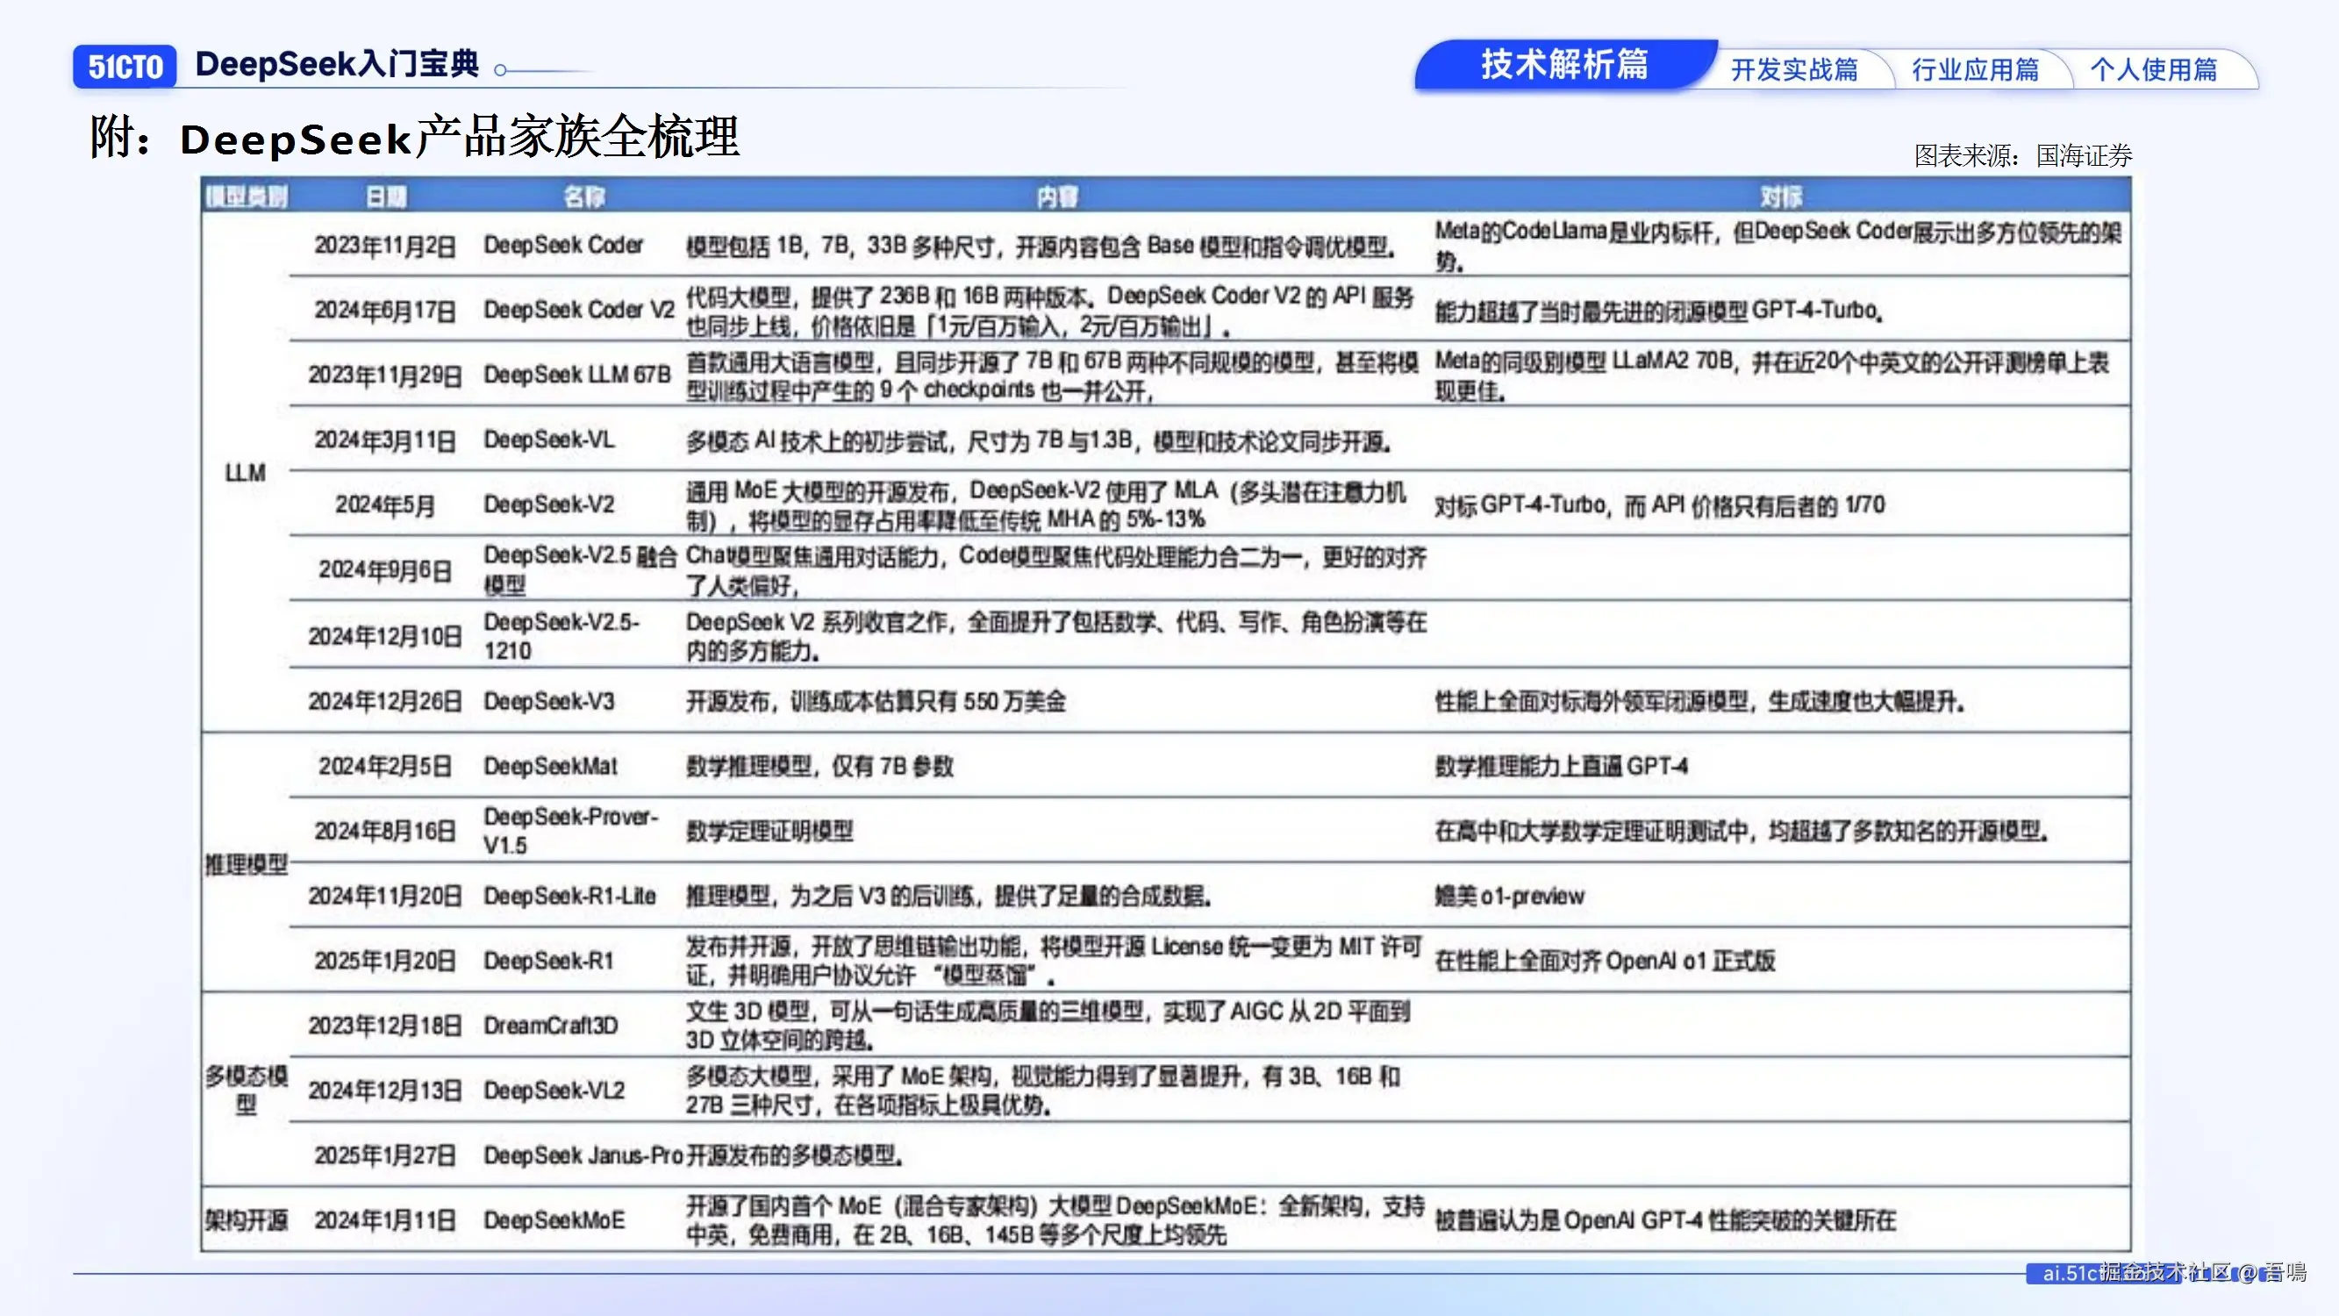Select the LLM category cell
This screenshot has width=2339, height=1316.
tap(245, 473)
